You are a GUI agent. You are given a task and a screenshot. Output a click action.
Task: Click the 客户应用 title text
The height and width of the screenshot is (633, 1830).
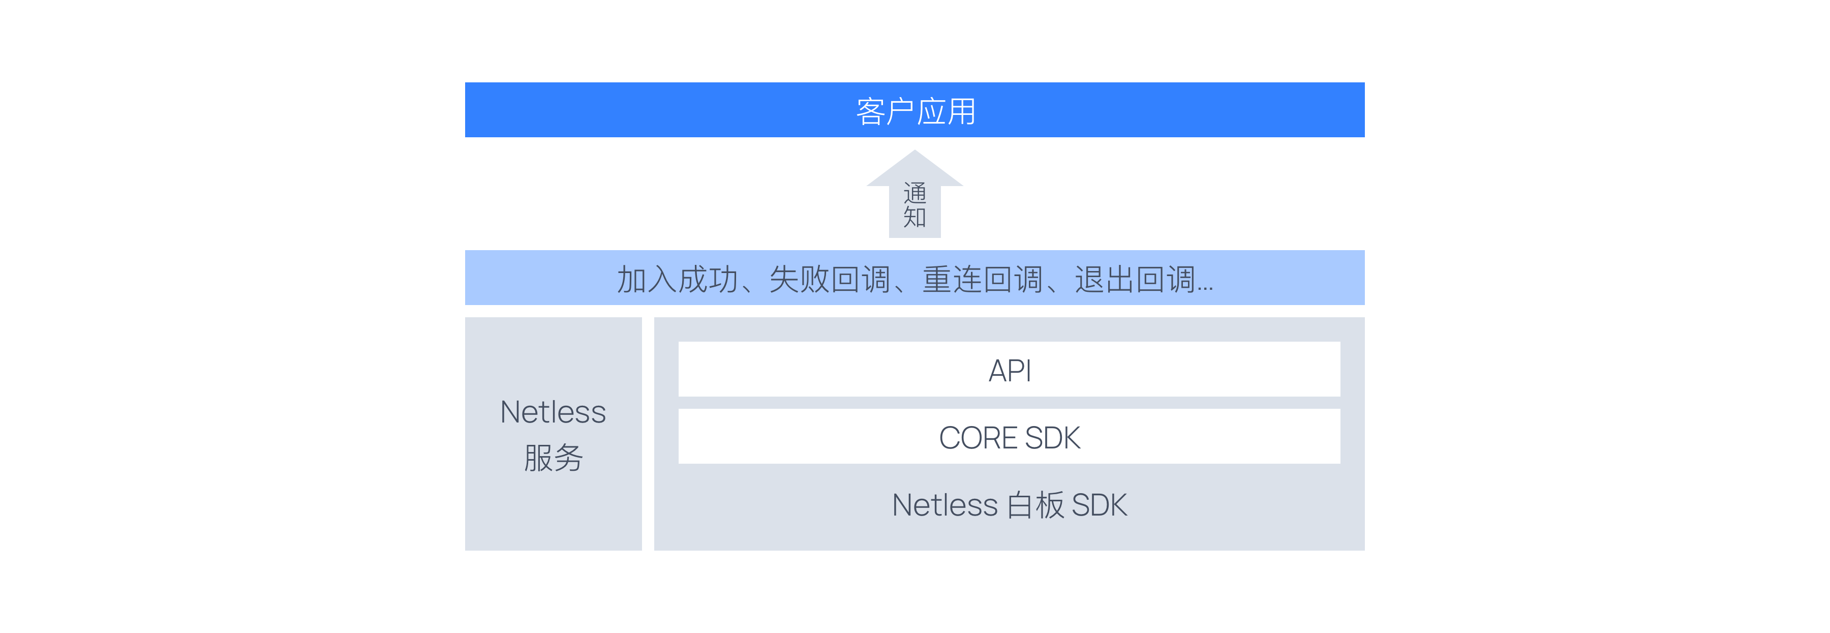point(916,111)
